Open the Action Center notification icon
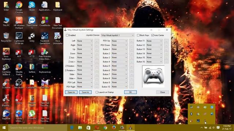Screen dimensions: 234x131 [218, 128]
